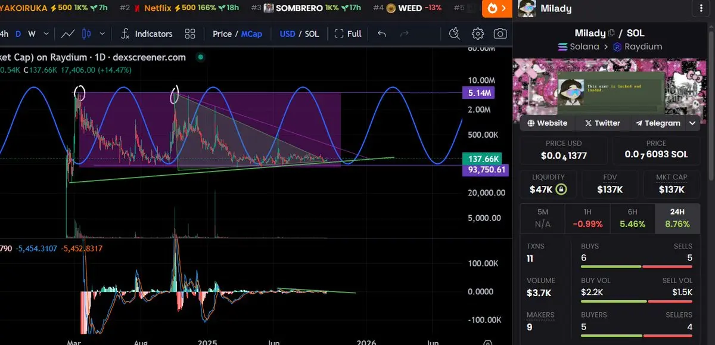Click the Milady avatar in header
This screenshot has width=715, height=345.
click(x=526, y=8)
